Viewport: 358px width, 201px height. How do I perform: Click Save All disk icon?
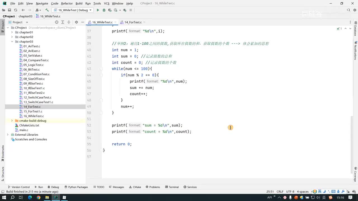[10, 10]
